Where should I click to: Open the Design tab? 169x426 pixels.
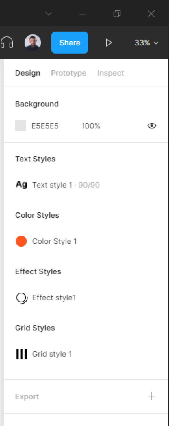(x=28, y=73)
